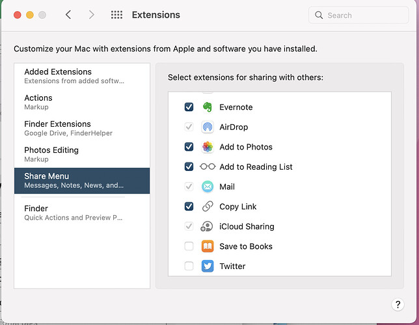Screen dimensions: 419x325
Task: Show all preferences grid icon
Action: point(116,15)
